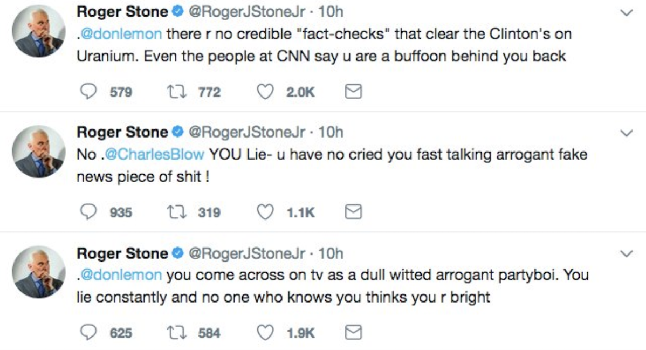Open the chevron menu on the last tweet
646x350 pixels.
coord(626,253)
